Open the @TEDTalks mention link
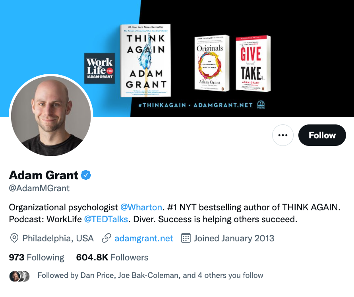This screenshot has height=297, width=354. (x=106, y=219)
